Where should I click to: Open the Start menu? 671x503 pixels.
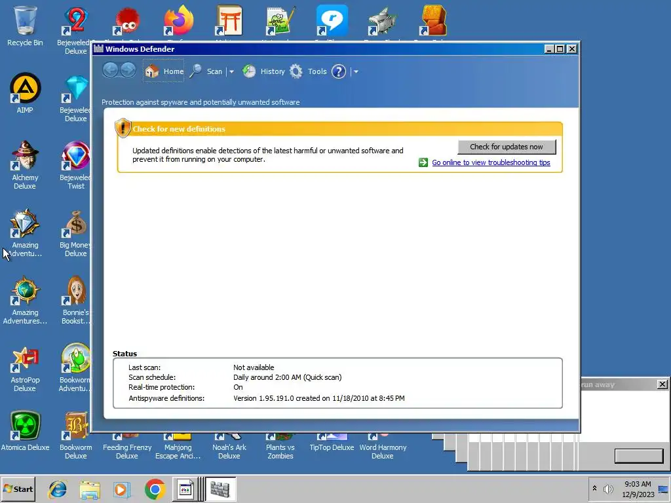(x=18, y=489)
